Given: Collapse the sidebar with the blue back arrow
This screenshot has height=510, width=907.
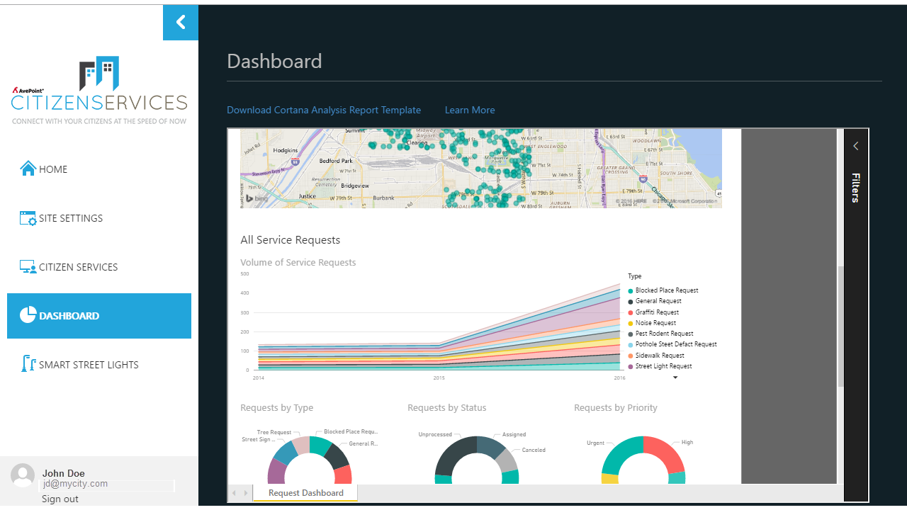Looking at the screenshot, I should [x=181, y=23].
